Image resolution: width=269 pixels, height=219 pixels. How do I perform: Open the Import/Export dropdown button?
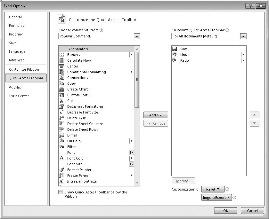[216, 198]
